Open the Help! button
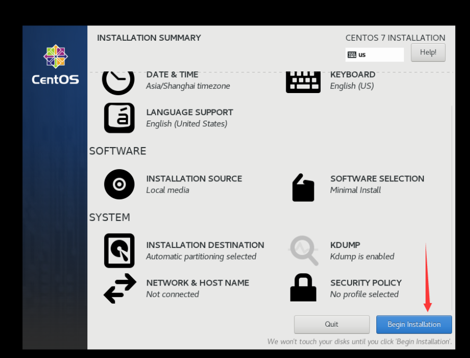This screenshot has width=470, height=358. 428,52
